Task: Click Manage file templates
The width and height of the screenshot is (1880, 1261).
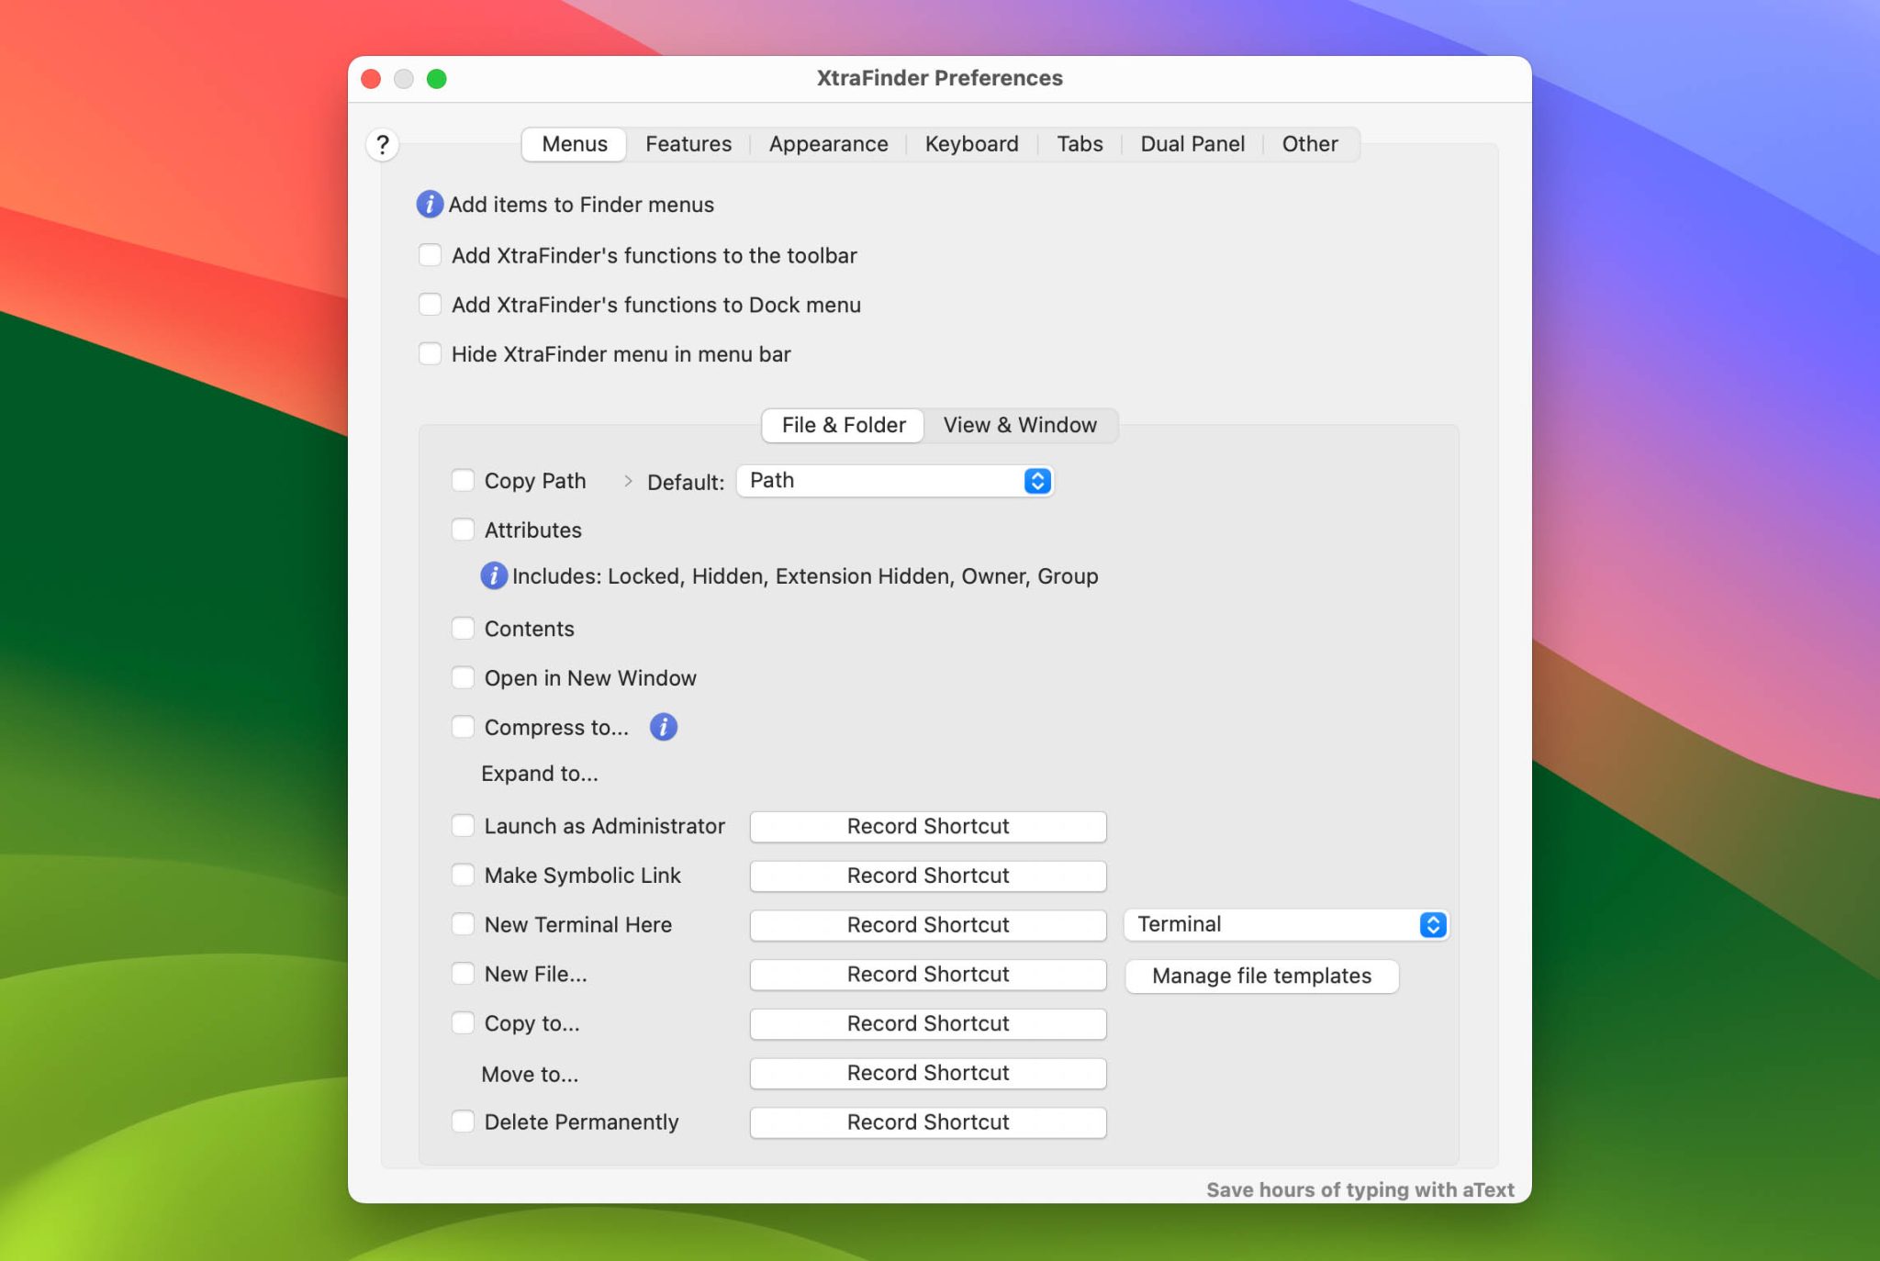Action: pos(1260,976)
